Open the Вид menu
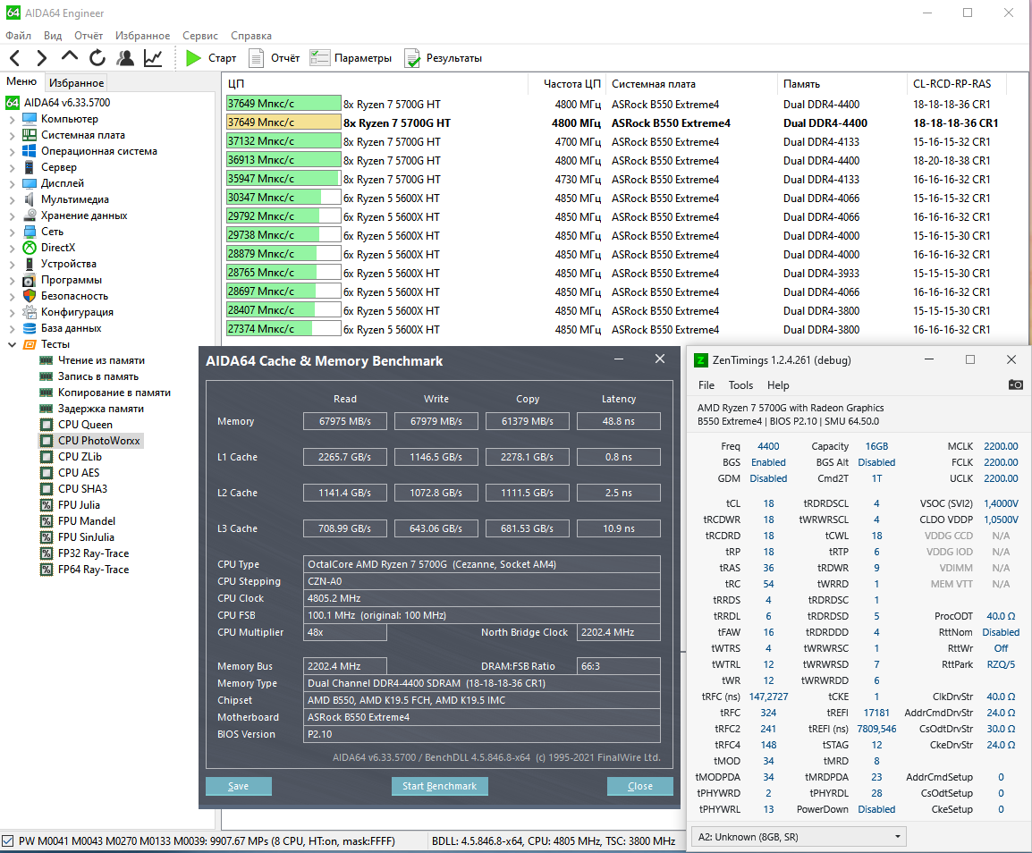The height and width of the screenshot is (853, 1032). click(53, 36)
